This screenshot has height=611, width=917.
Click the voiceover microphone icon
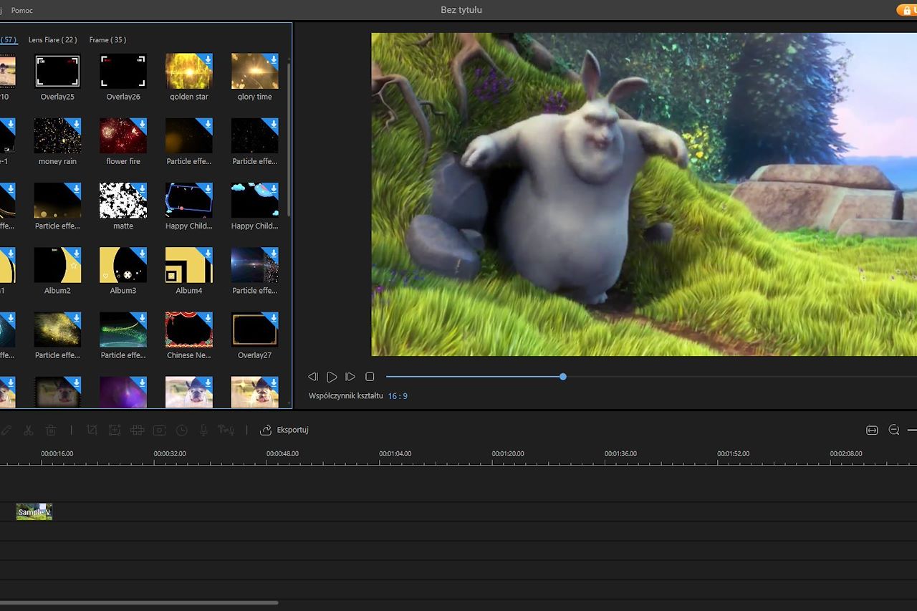coord(203,430)
